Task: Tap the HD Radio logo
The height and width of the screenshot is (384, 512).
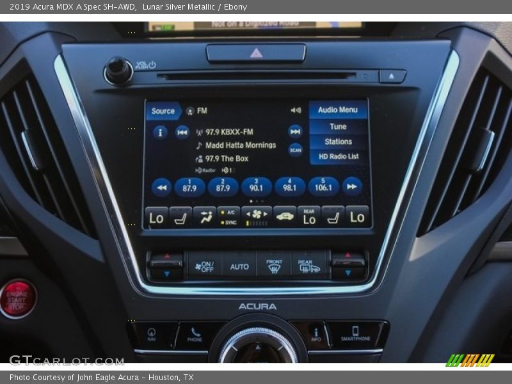Action: pos(205,170)
